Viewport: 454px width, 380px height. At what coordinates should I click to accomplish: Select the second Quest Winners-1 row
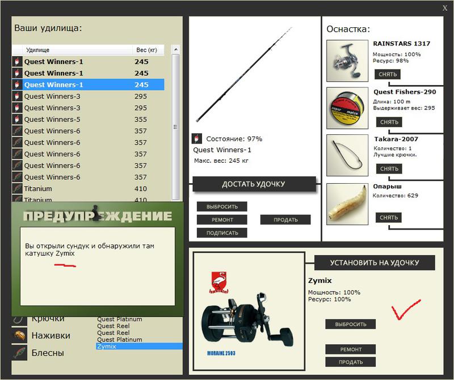tap(88, 73)
